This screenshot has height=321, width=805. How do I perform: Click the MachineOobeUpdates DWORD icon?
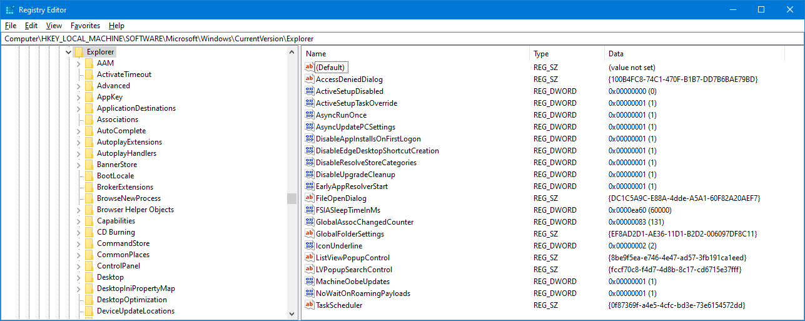click(x=310, y=282)
